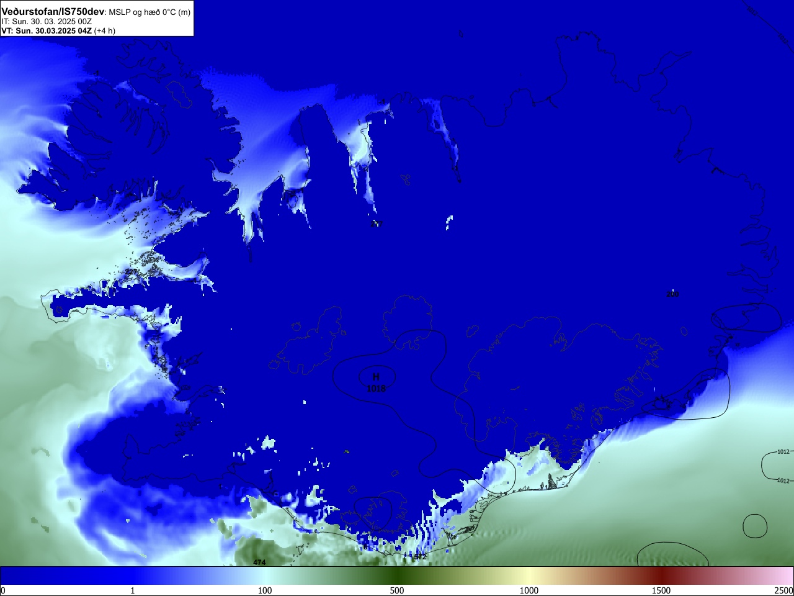Click the '1018' pressure value under H
The height and width of the screenshot is (596, 794).
(376, 389)
